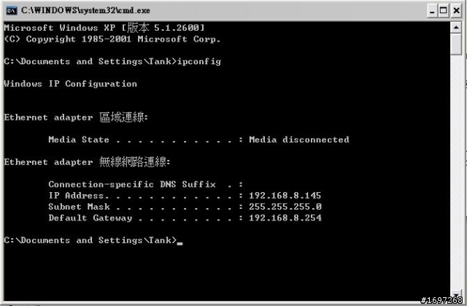
Task: Click the typed ipconfig command
Action: point(199,61)
